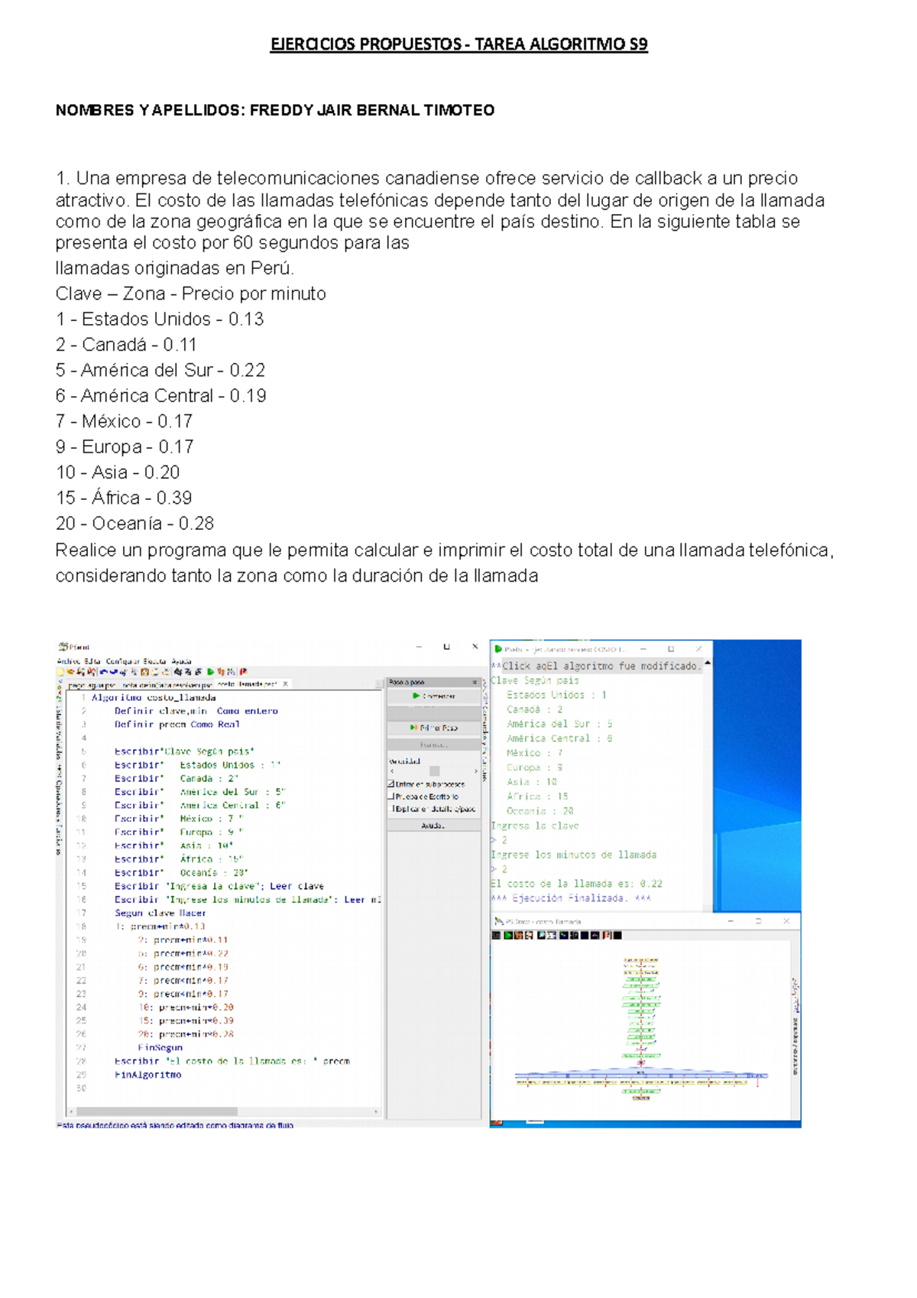Close the Paso a paso panel
The height and width of the screenshot is (1298, 917).
click(x=475, y=682)
